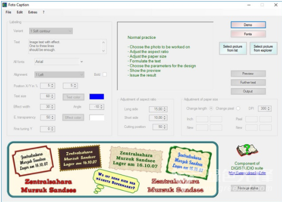
Task: Open the Alignment dropdown
Action: 59,75
